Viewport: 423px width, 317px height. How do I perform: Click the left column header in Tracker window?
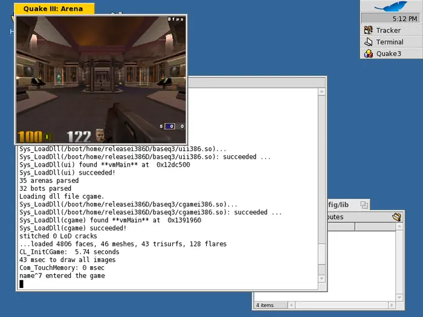tap(341, 226)
